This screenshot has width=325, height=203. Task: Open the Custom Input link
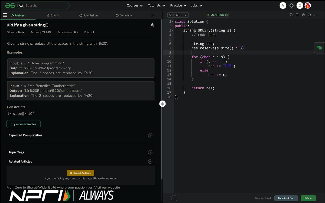pyautogui.click(x=263, y=198)
